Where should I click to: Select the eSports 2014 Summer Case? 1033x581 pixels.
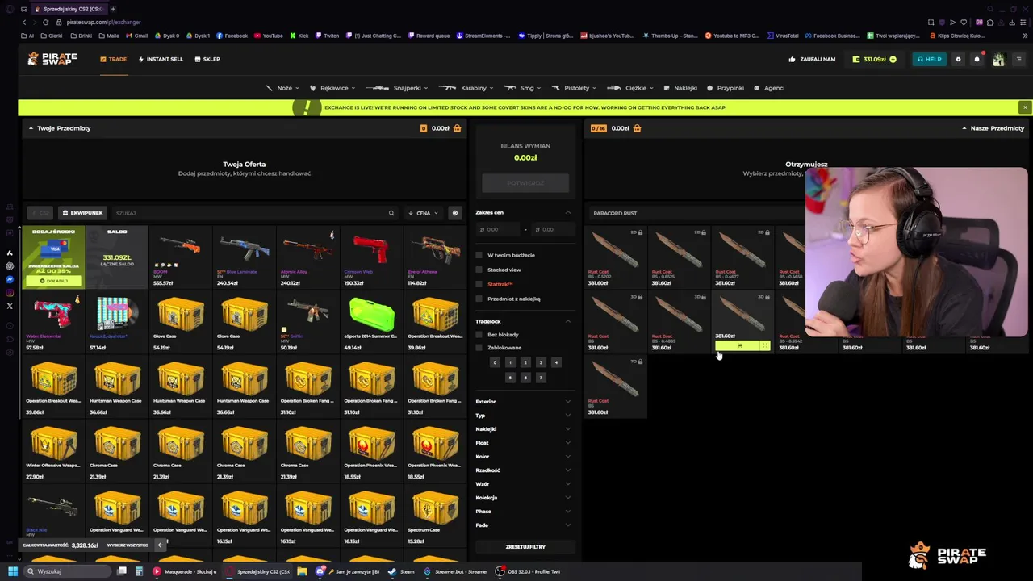[x=371, y=321]
